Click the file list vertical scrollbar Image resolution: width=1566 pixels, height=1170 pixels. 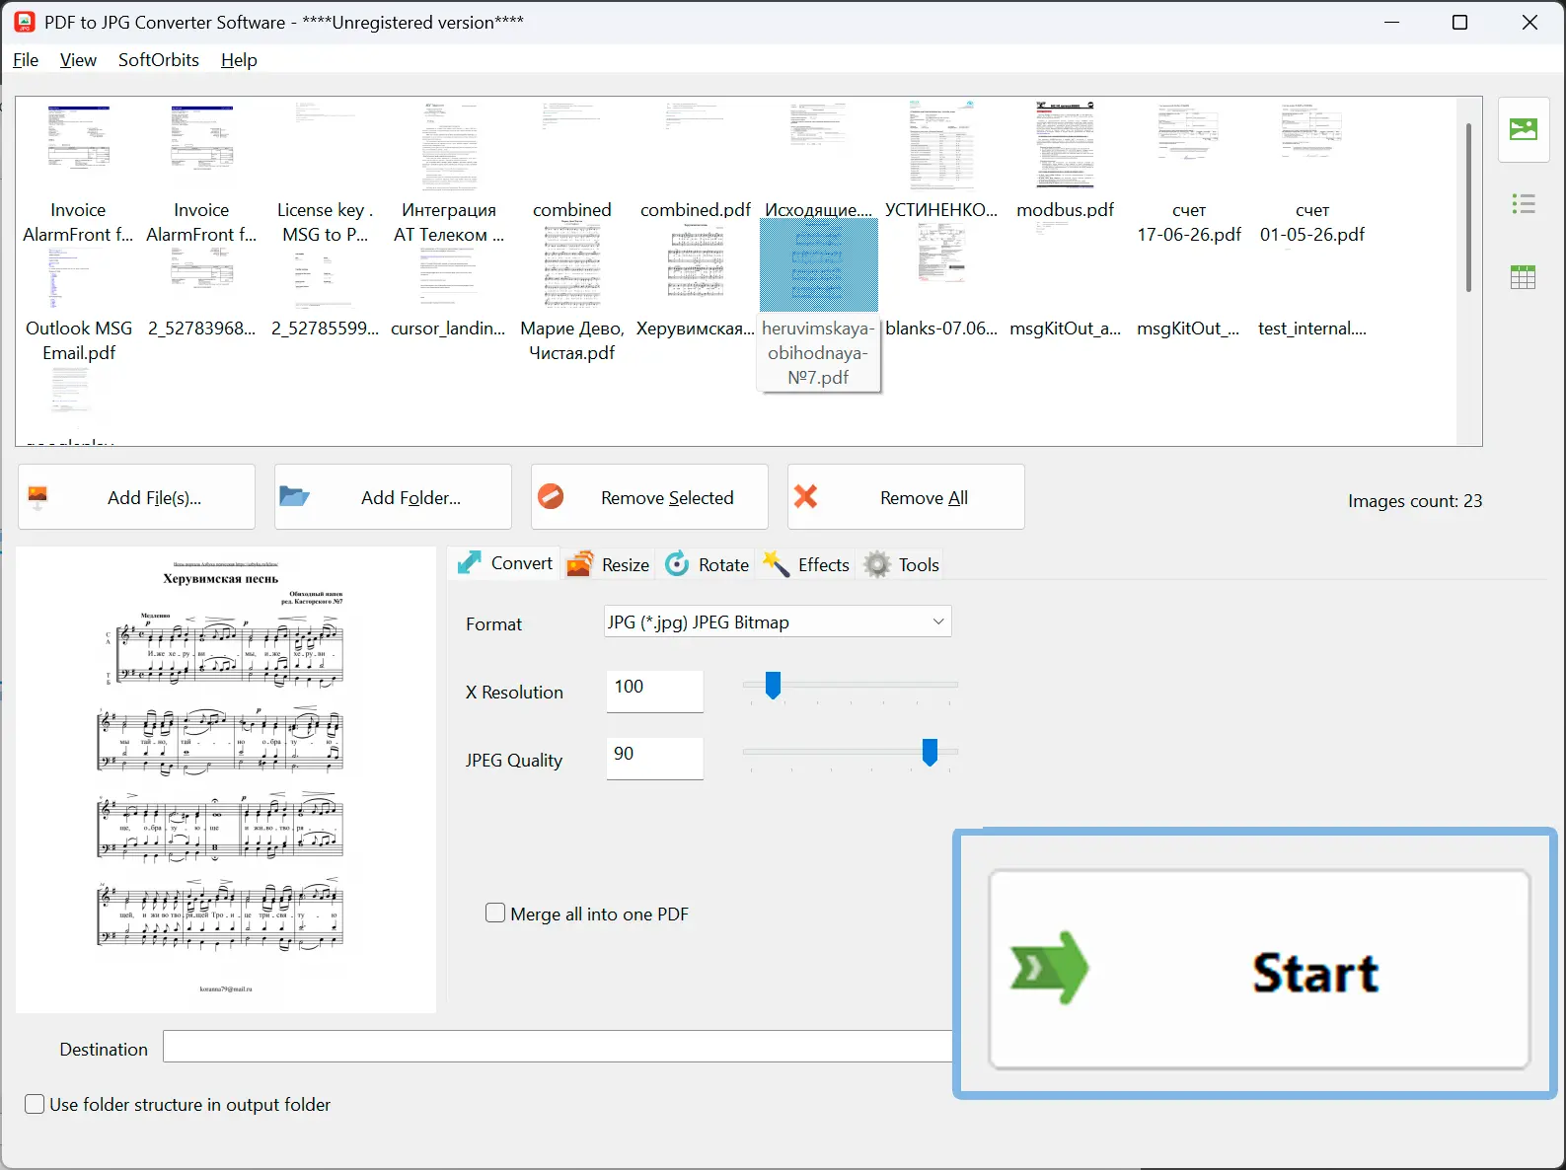coord(1468,207)
